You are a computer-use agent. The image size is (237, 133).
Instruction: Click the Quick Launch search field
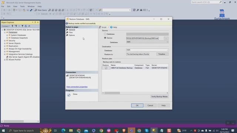point(205,2)
